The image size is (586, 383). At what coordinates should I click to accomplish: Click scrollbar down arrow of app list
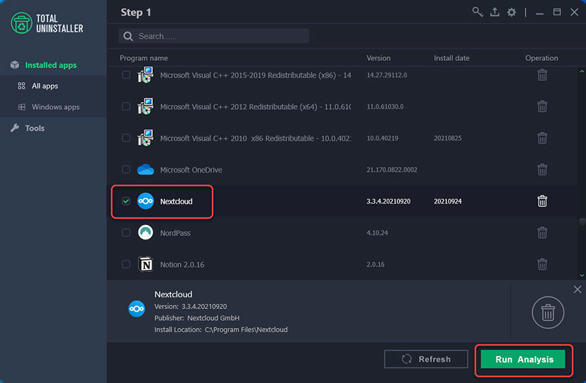[x=582, y=275]
